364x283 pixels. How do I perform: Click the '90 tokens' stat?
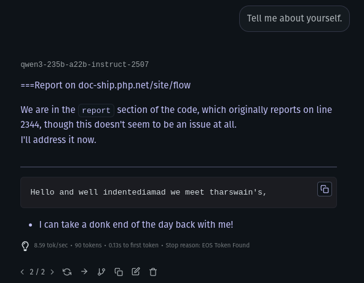88,245
